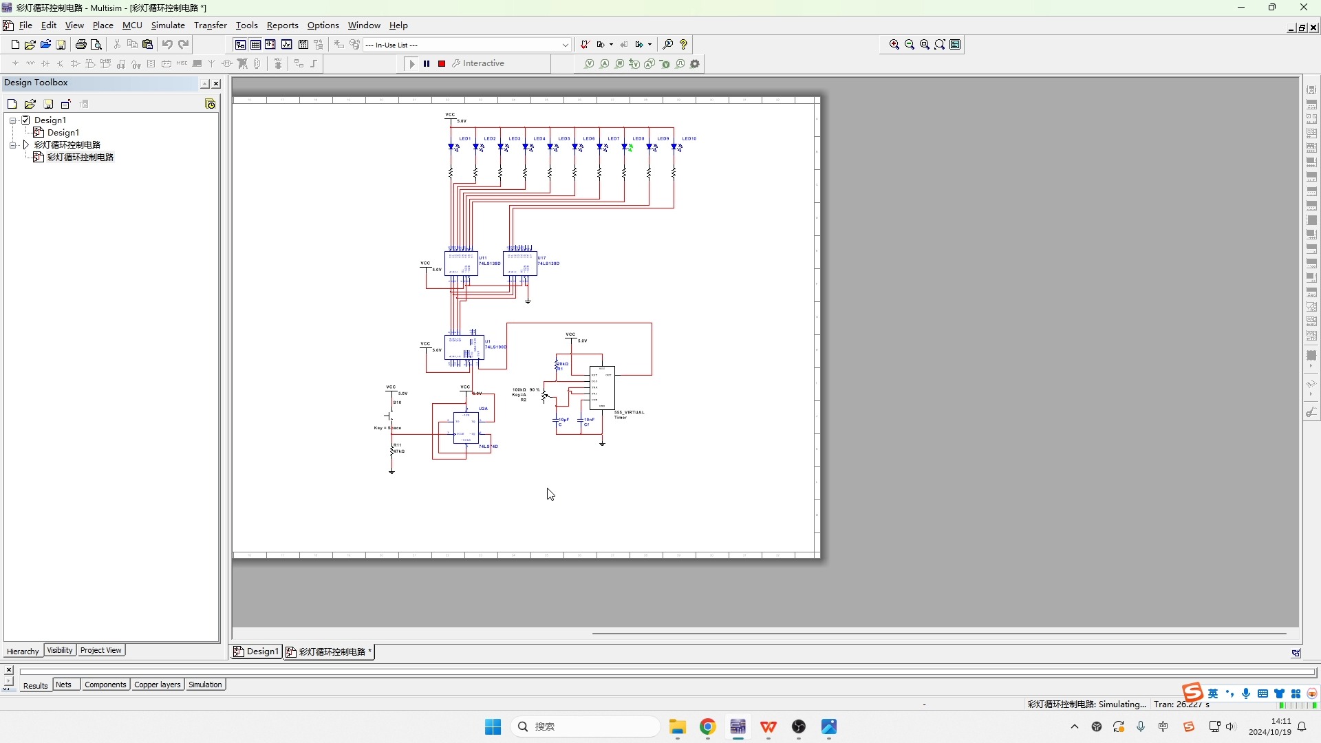Open probe settings gear icon
1321x743 pixels.
(x=695, y=64)
